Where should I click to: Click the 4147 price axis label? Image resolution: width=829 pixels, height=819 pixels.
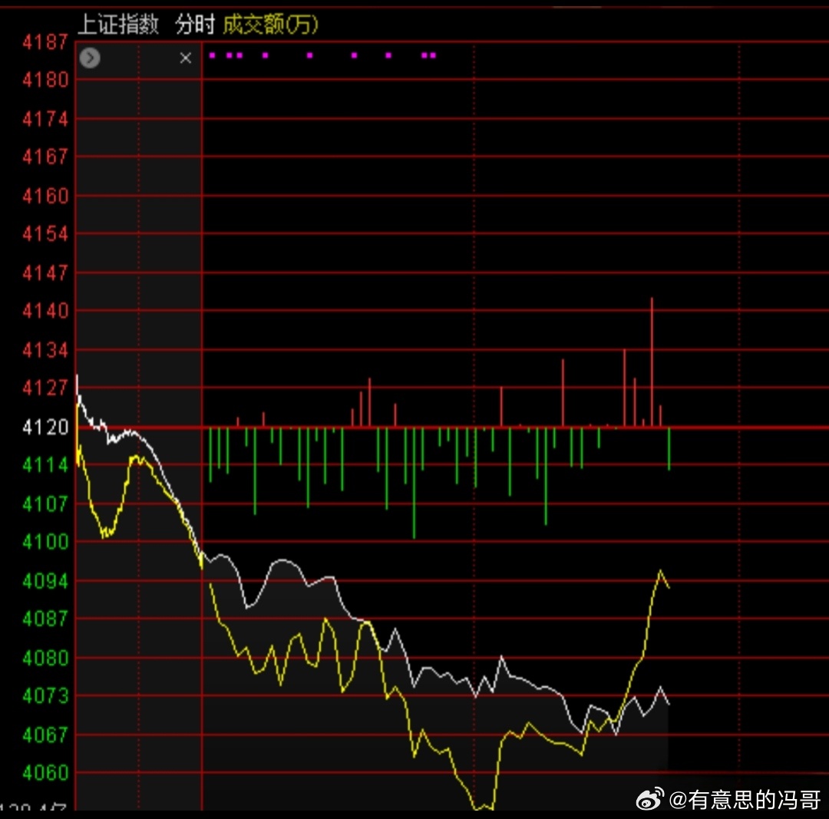pyautogui.click(x=45, y=273)
